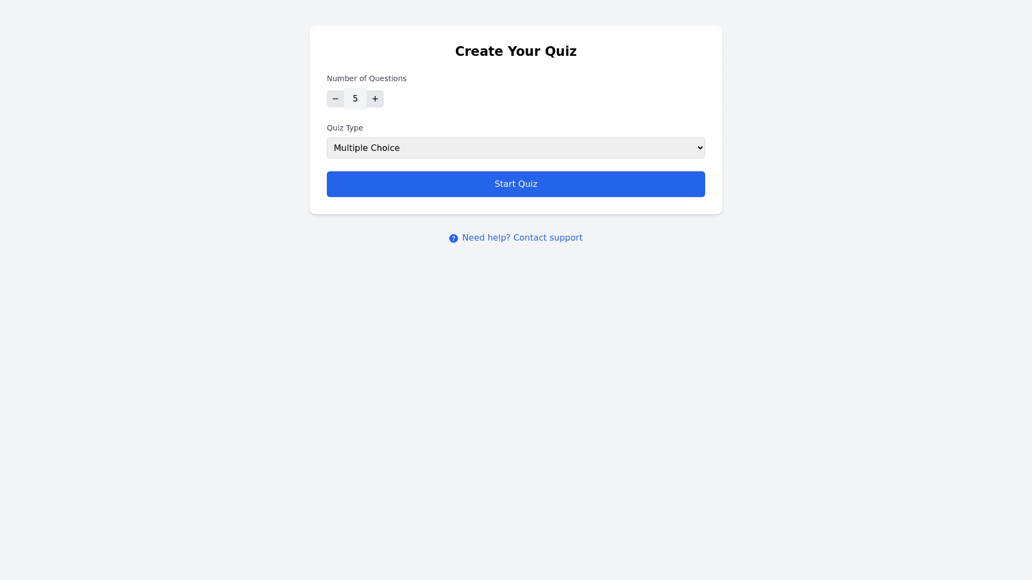1032x580 pixels.
Task: Expand the quiz type options list
Action: tap(515, 148)
